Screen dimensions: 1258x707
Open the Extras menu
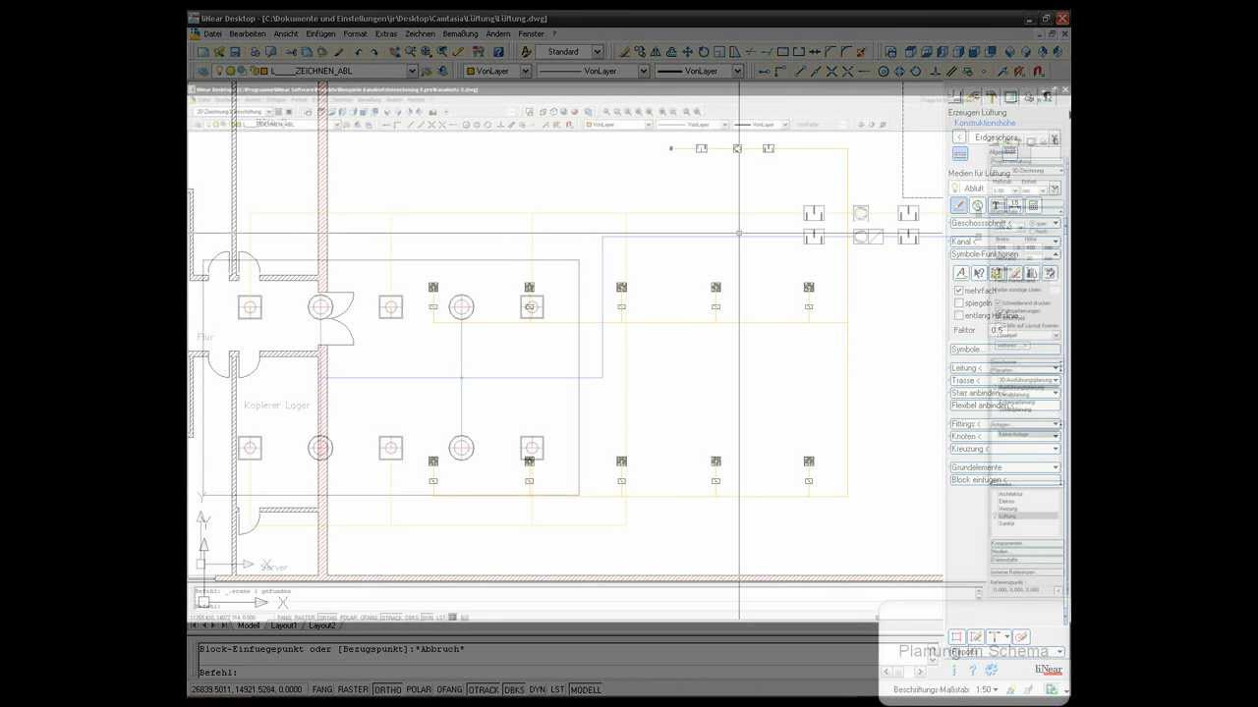pos(386,34)
